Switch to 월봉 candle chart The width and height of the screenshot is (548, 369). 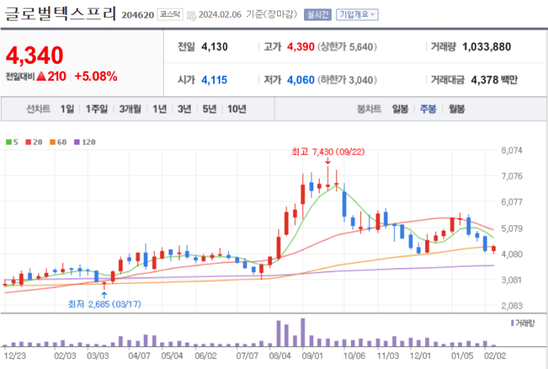(457, 109)
